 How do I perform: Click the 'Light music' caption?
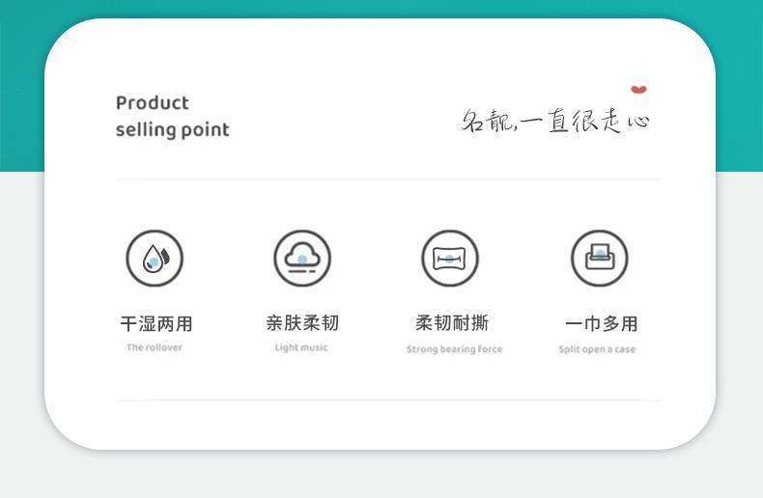[301, 347]
